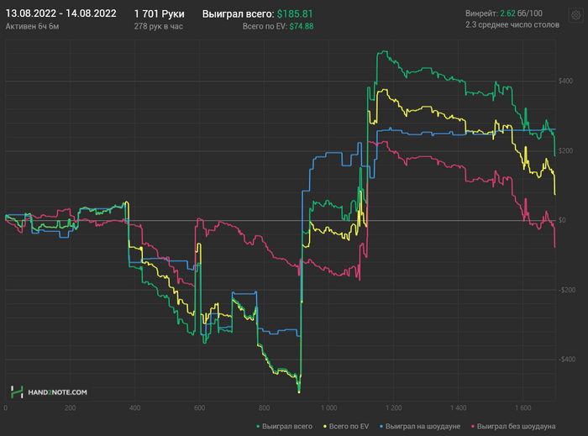Click the 'Всего по EV:' header label
Image resolution: width=588 pixels, height=436 pixels.
[x=265, y=26]
